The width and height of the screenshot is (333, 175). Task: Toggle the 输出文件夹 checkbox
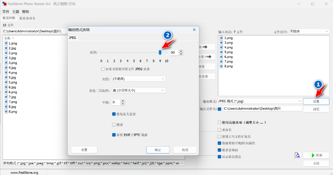[x=220, y=109]
